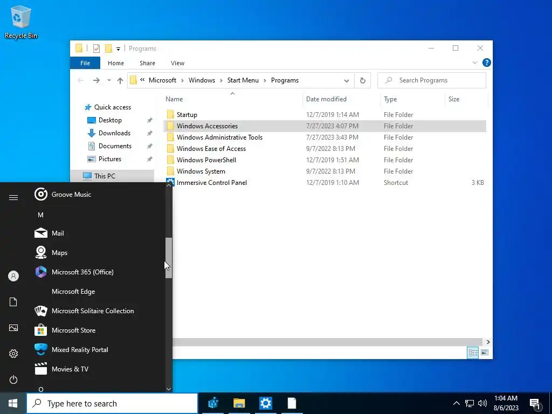This screenshot has height=414, width=552.
Task: Switch to the details view button
Action: point(473,353)
